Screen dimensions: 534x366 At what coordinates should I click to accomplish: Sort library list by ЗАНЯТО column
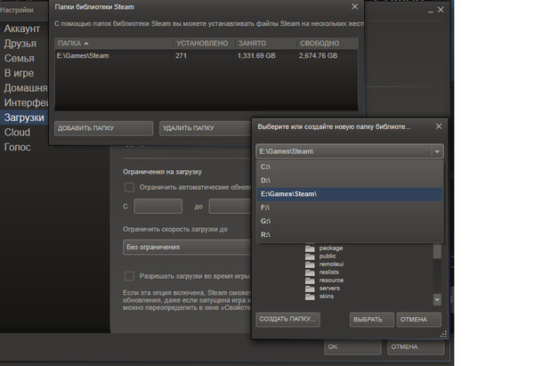pos(265,44)
